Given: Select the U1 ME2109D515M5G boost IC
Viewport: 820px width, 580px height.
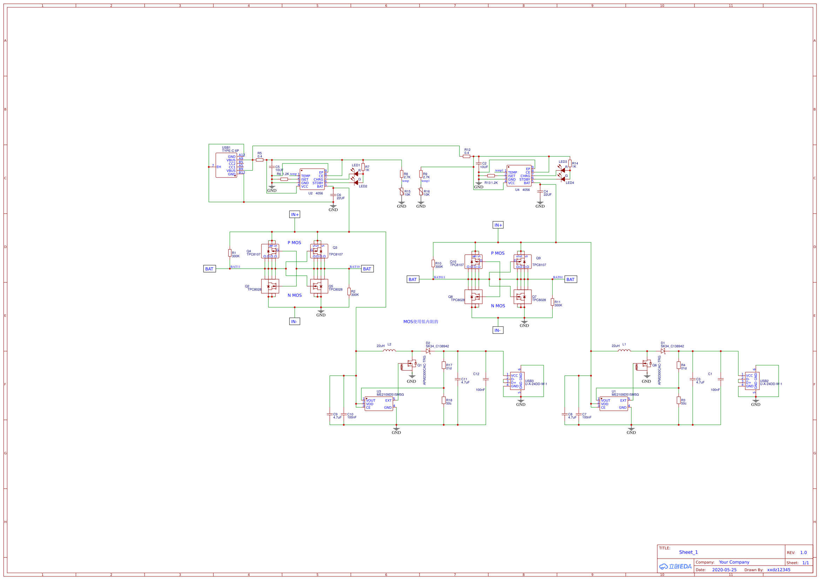Looking at the screenshot, I should tap(613, 404).
